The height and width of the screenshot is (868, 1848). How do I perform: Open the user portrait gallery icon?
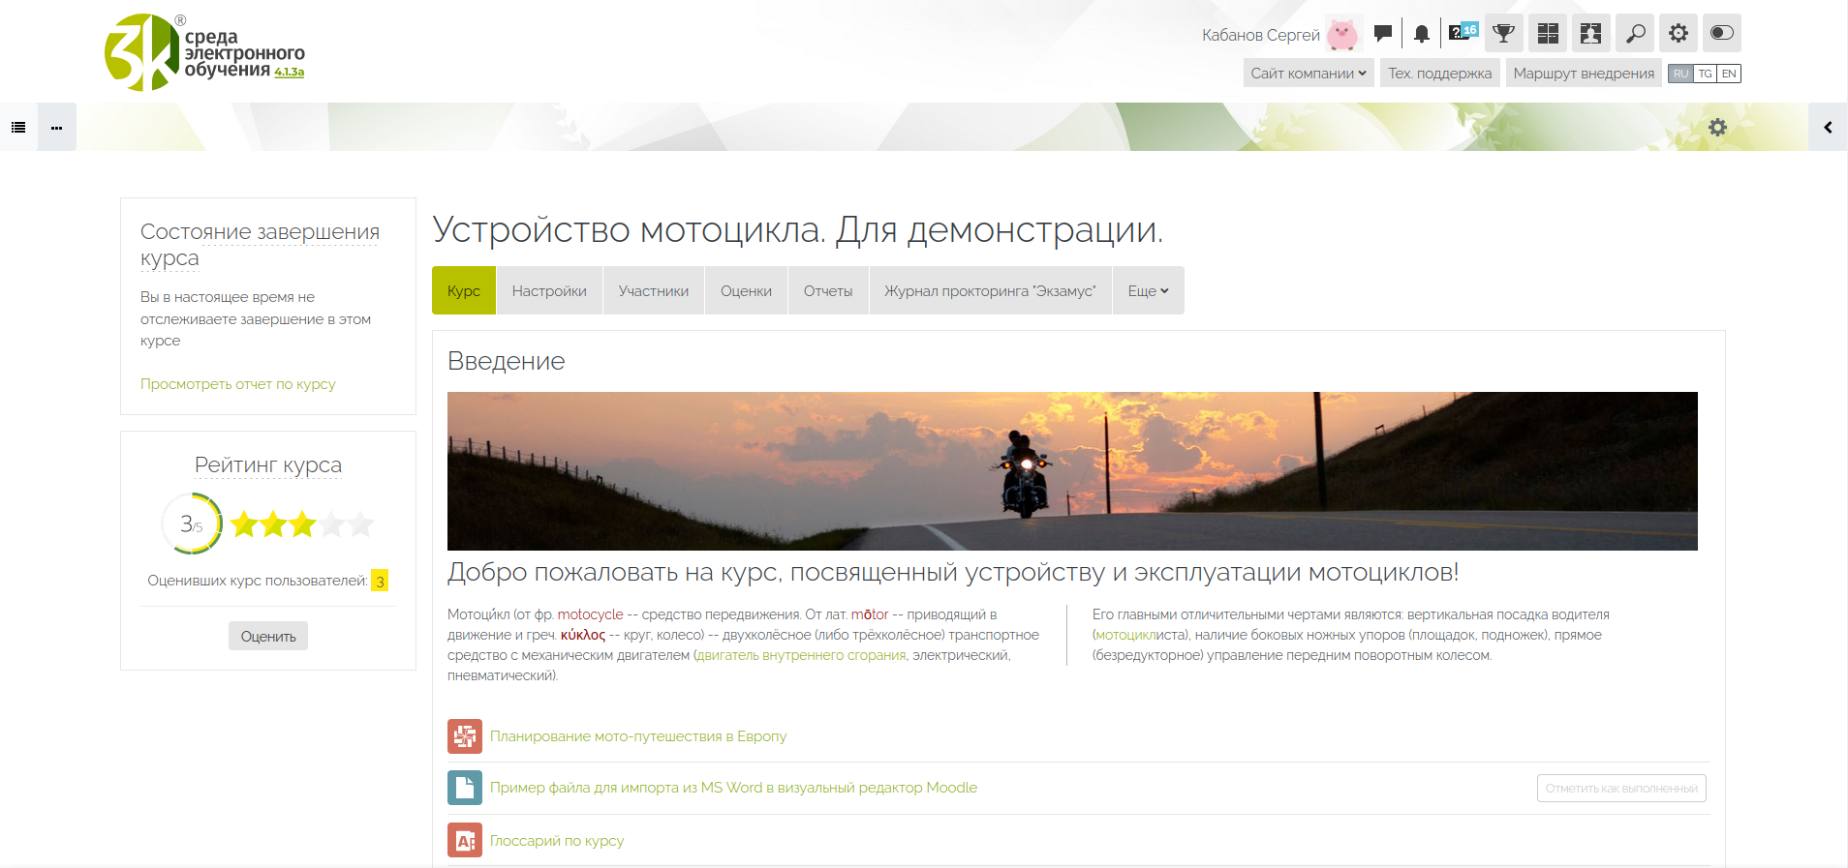pyautogui.click(x=1591, y=33)
